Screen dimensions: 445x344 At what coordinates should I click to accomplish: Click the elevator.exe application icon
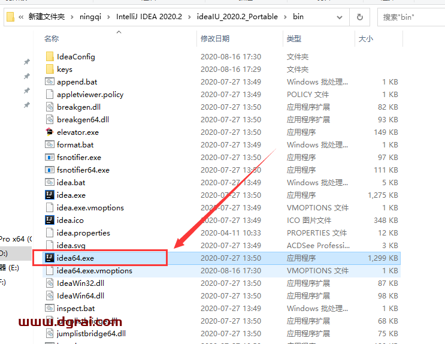pos(50,132)
